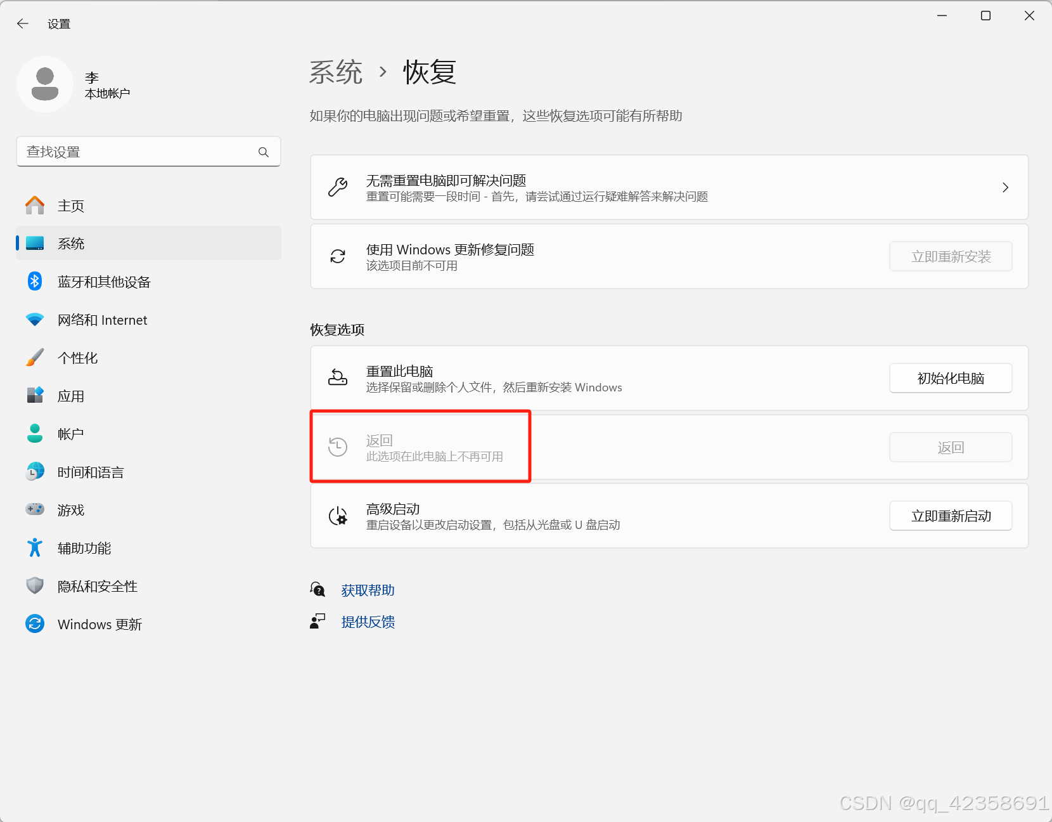Click the disabled 立即重新安装 button
The image size is (1052, 822).
point(951,256)
